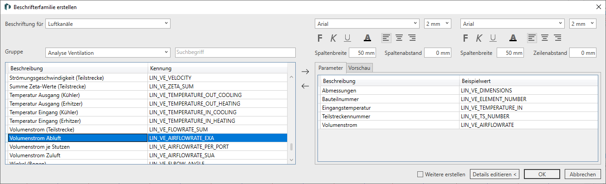Align text right in the second formatting group
The image size is (606, 184).
[557, 38]
